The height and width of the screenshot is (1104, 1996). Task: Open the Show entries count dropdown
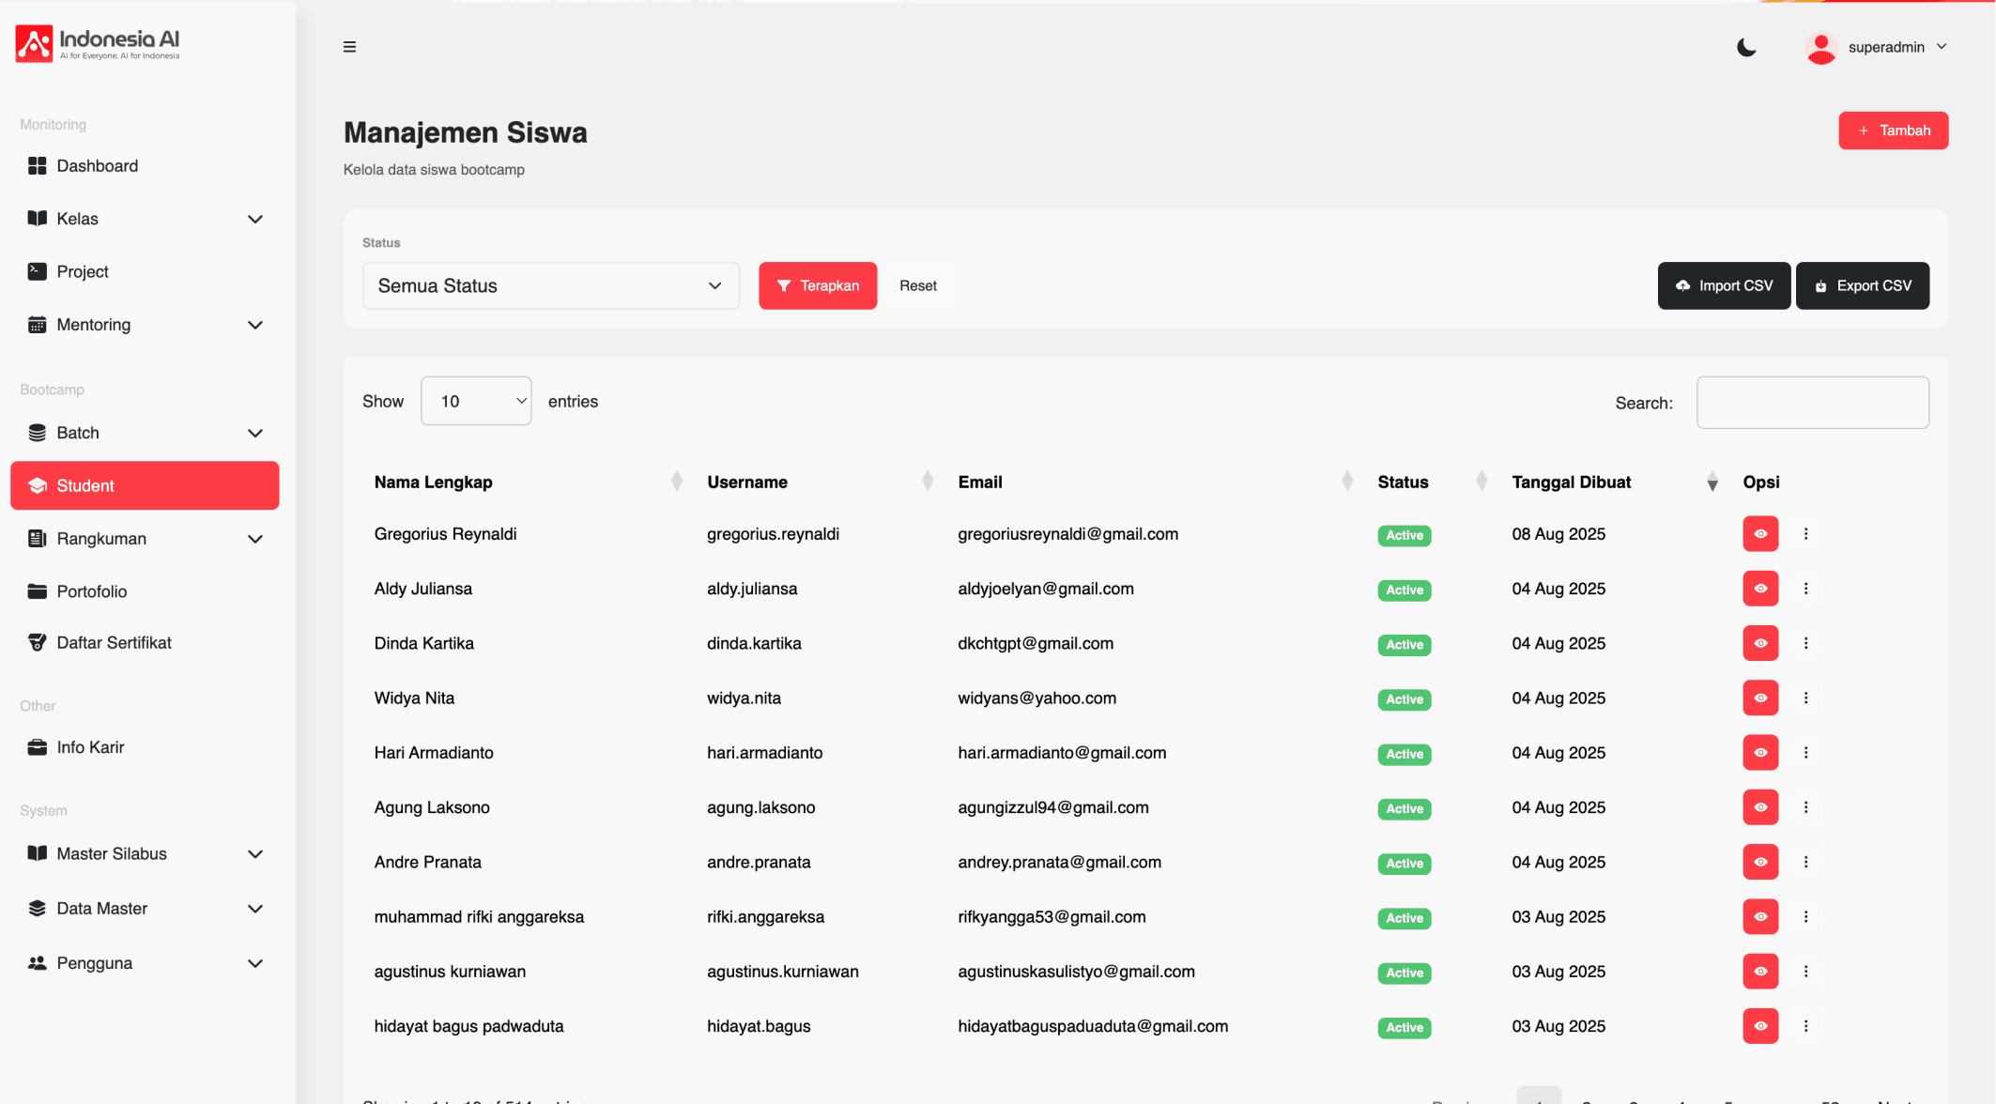tap(476, 401)
